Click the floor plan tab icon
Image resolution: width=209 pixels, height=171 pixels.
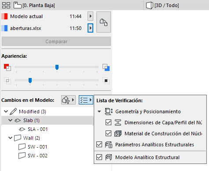[18, 5]
